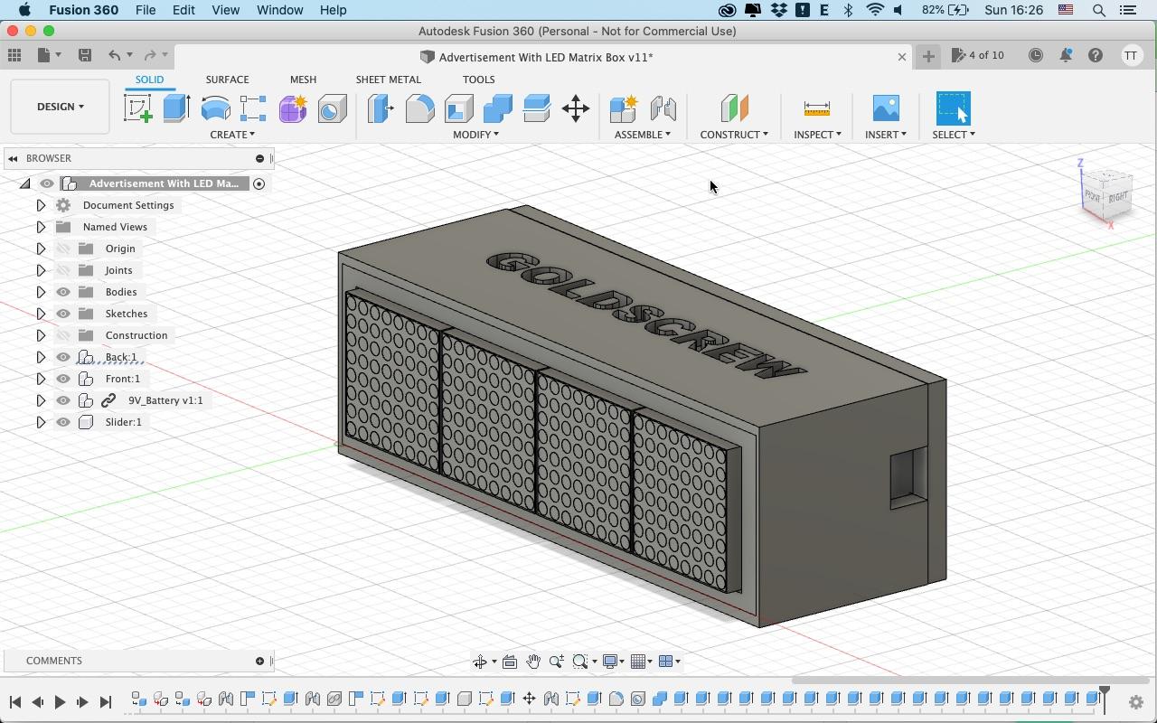This screenshot has height=723, width=1157.
Task: Activate the Move/Copy tool
Action: tap(576, 109)
